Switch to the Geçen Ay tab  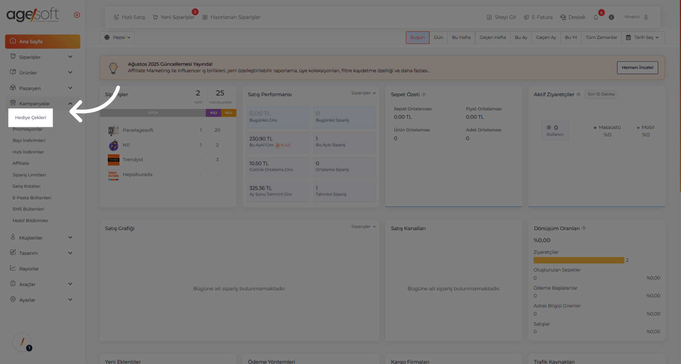point(546,38)
